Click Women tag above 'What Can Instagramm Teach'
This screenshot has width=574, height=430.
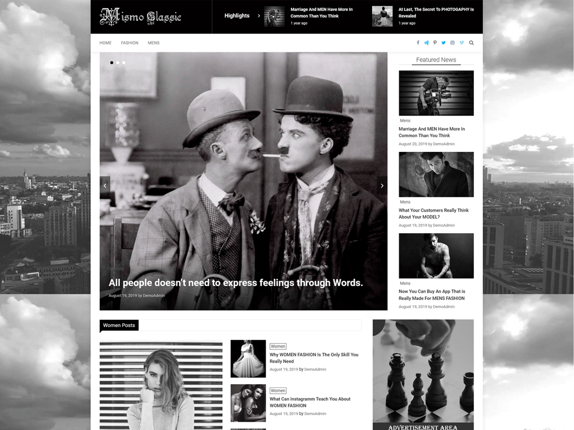[x=278, y=391]
